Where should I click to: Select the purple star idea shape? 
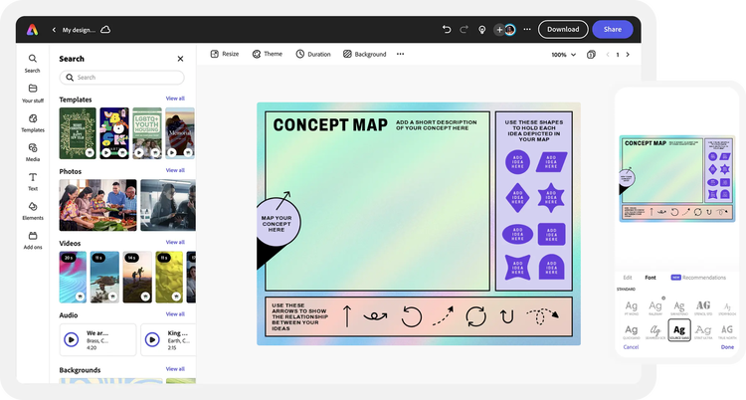tap(551, 197)
